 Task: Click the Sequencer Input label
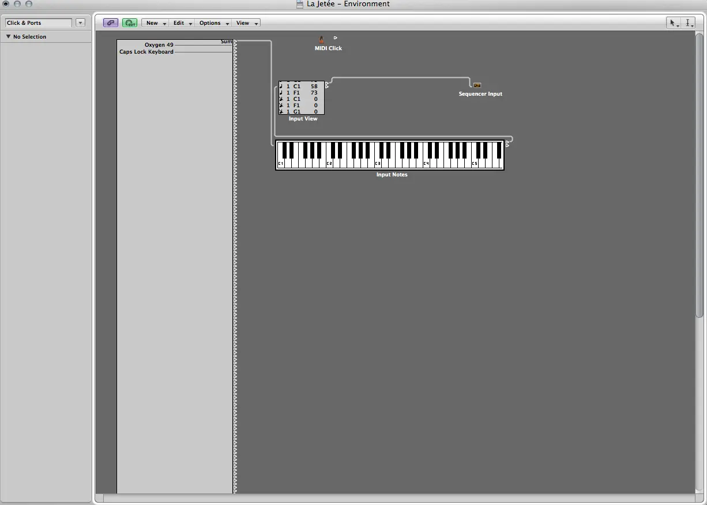coord(480,94)
